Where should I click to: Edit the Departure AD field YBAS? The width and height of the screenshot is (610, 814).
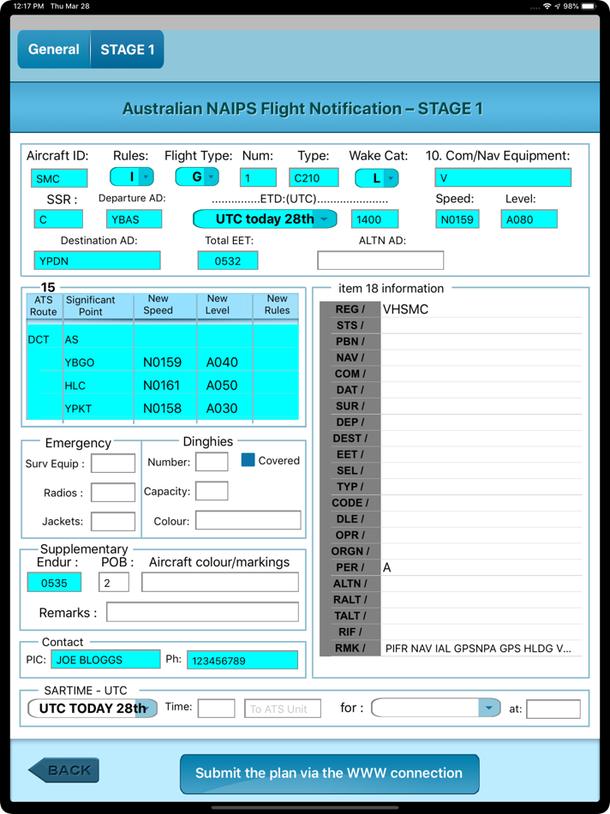(x=134, y=219)
